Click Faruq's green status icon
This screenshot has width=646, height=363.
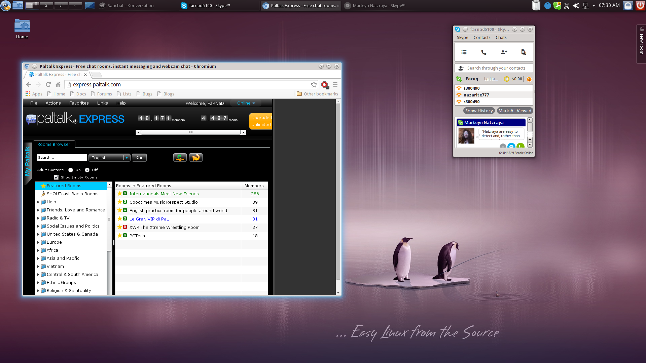point(459,79)
